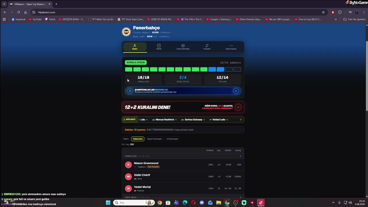Open the Daha Fazlası menu
Viewport: 368px width, 207px height.
tap(231, 47)
